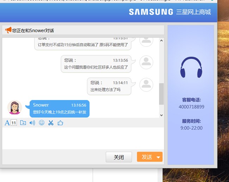229x182 pixels.
Task: Expand the send options dropdown arrow
Action: coord(159,157)
